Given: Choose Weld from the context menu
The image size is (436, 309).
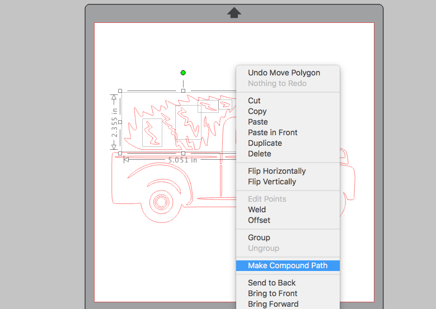Looking at the screenshot, I should [x=288, y=210].
